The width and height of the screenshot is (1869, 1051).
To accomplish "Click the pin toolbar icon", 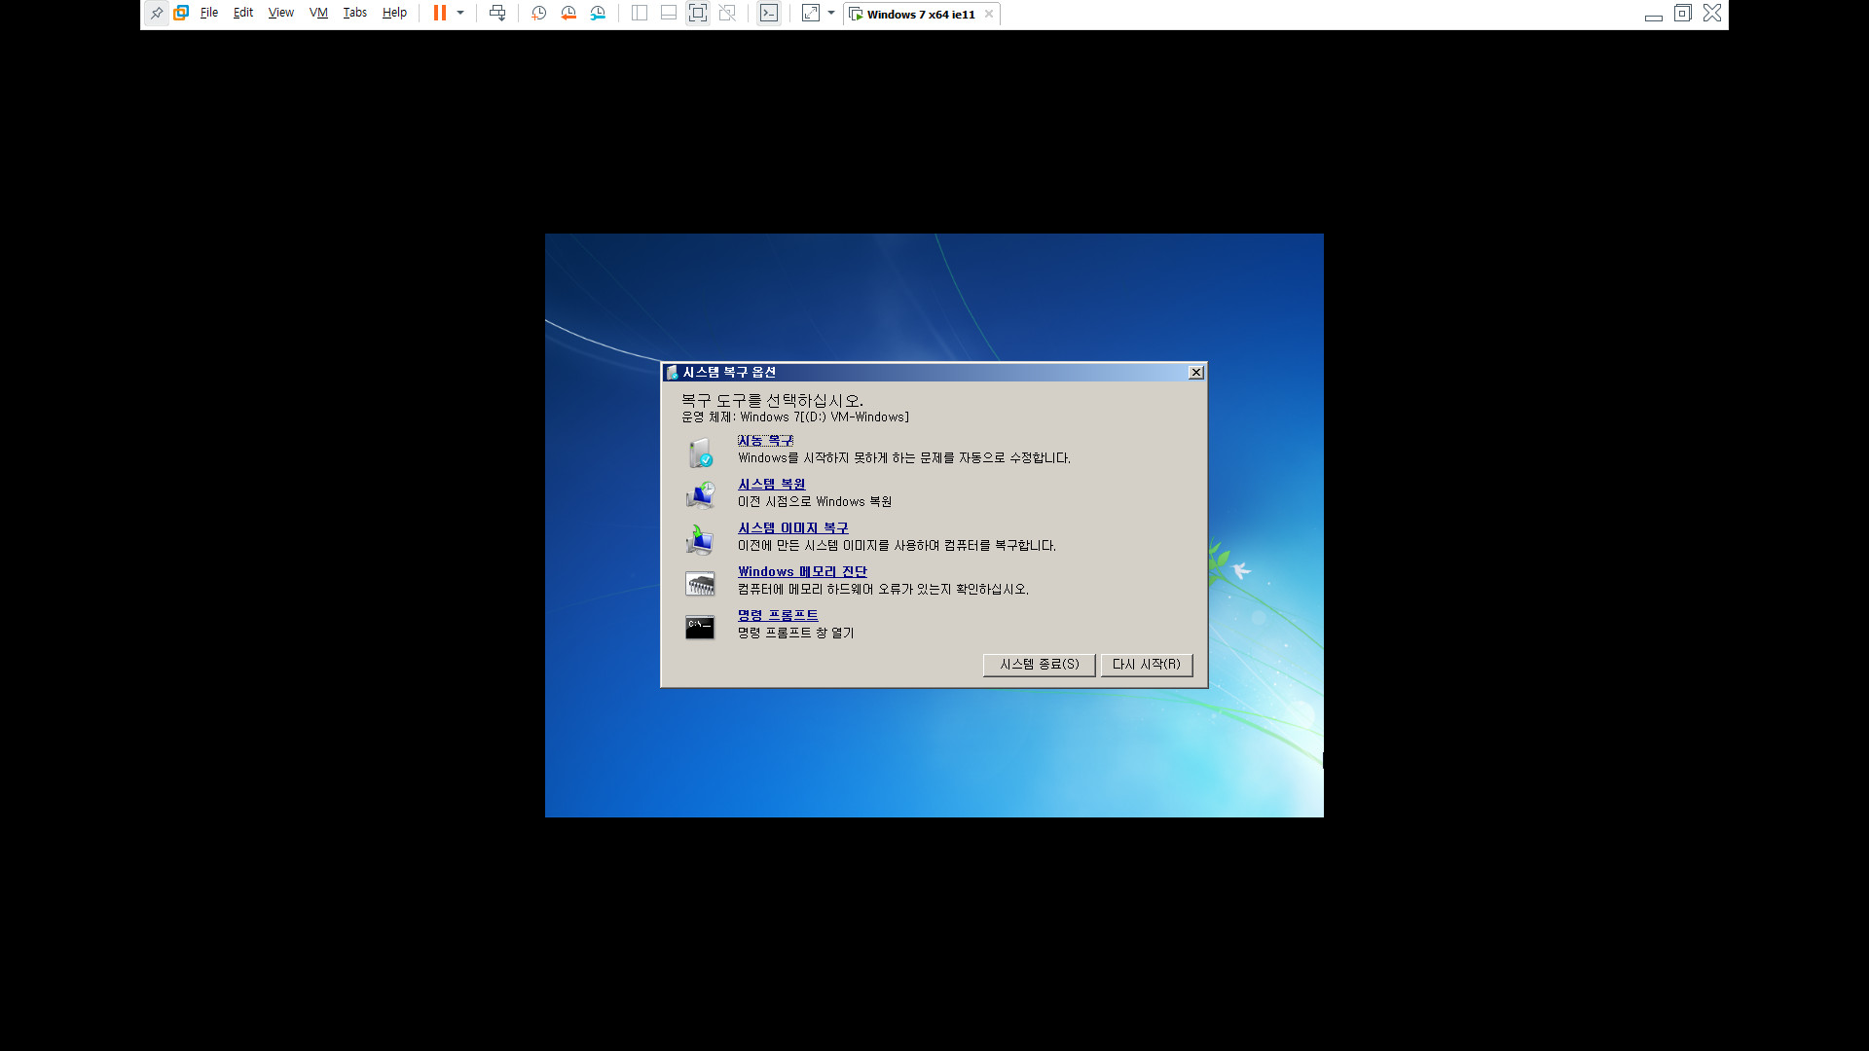I will [157, 14].
